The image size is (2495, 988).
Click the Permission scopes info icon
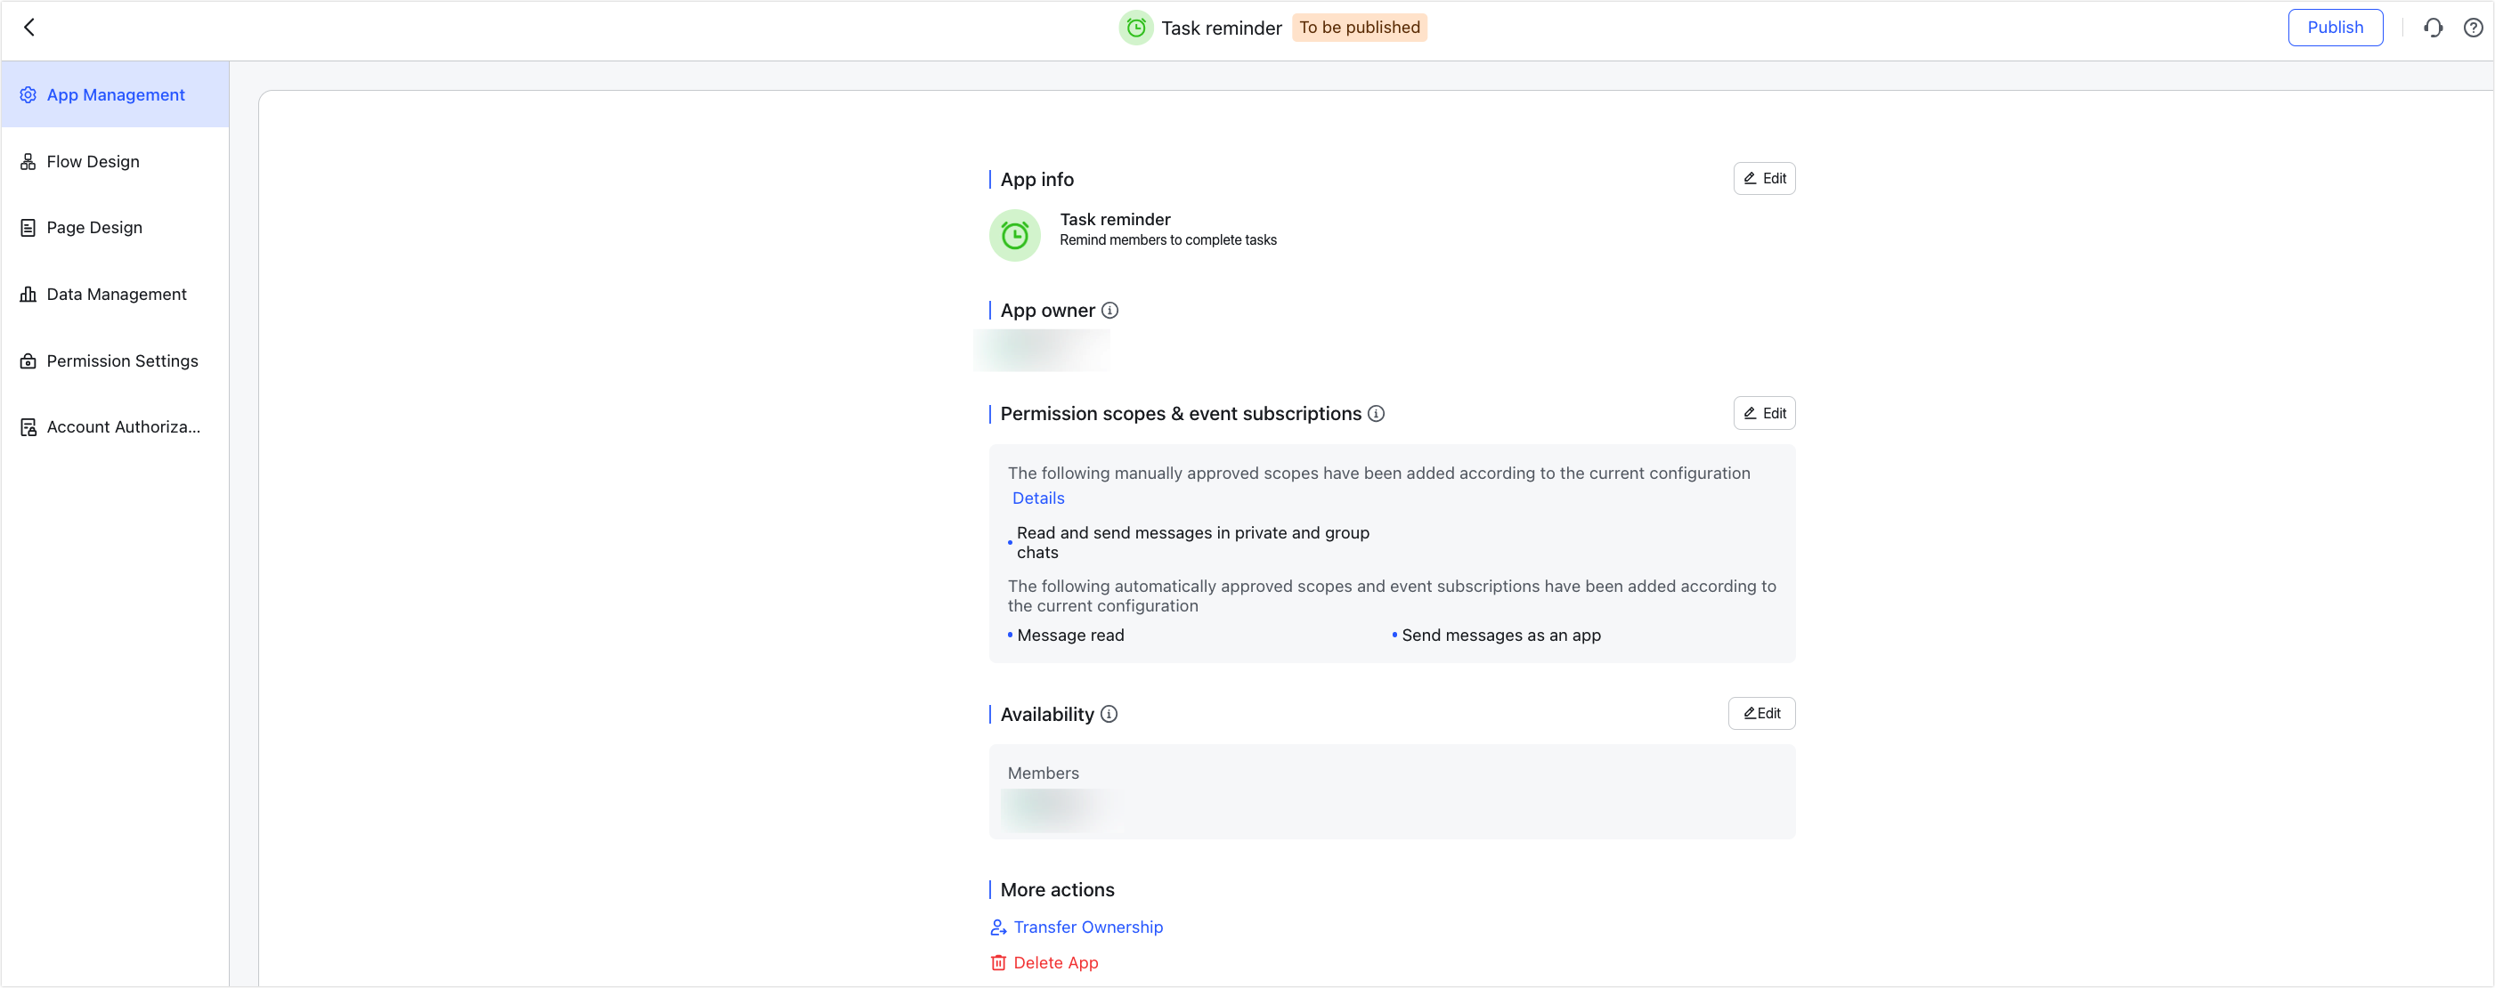tap(1378, 414)
